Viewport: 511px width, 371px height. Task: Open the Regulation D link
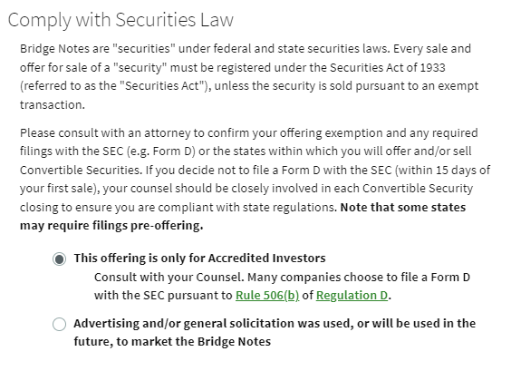tap(352, 296)
